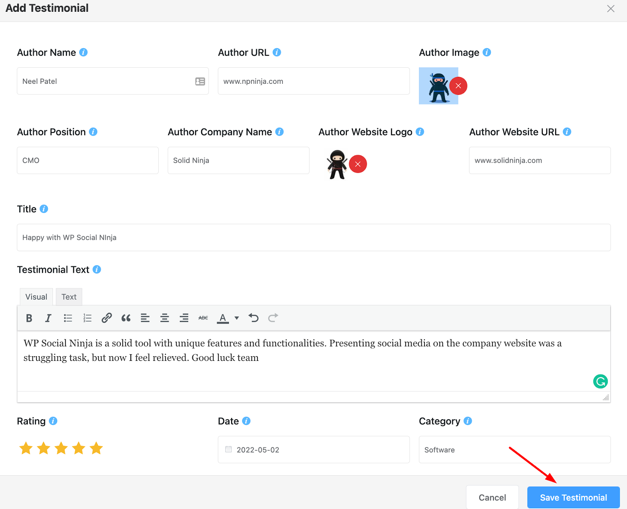Insert a numbered list

pyautogui.click(x=87, y=318)
